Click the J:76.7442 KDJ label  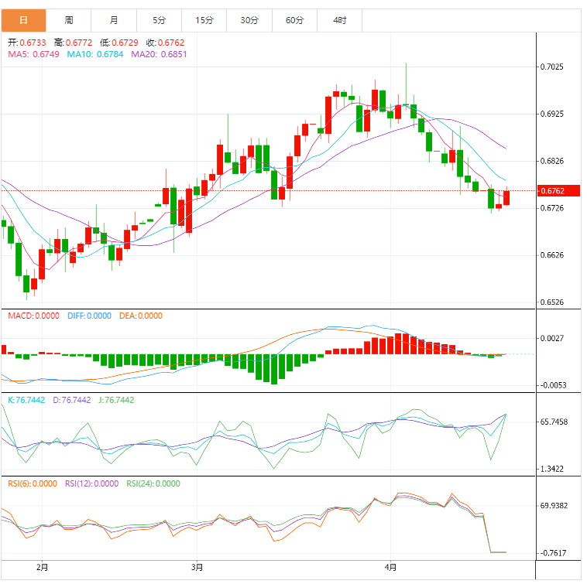pos(116,400)
